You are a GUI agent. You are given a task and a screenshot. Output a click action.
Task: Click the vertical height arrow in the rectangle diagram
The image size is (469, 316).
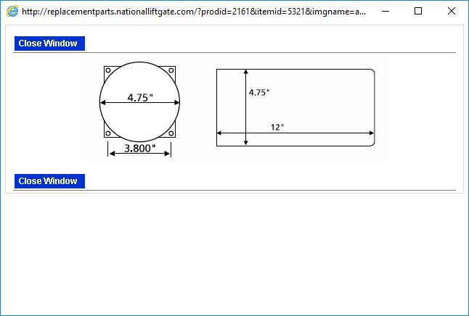click(x=246, y=109)
